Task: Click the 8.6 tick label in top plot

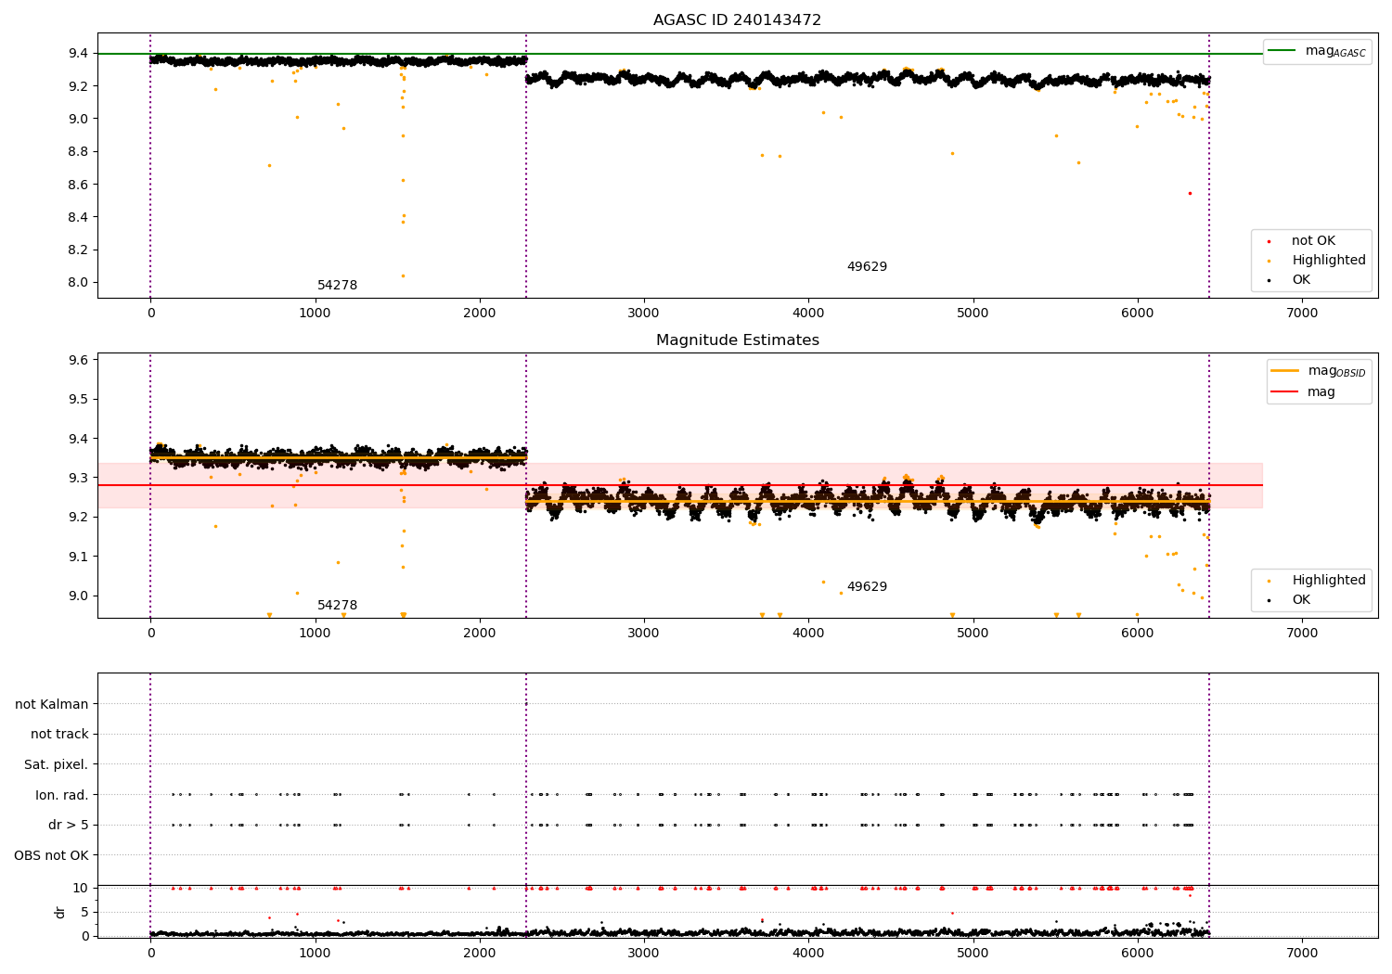Action: [x=78, y=185]
